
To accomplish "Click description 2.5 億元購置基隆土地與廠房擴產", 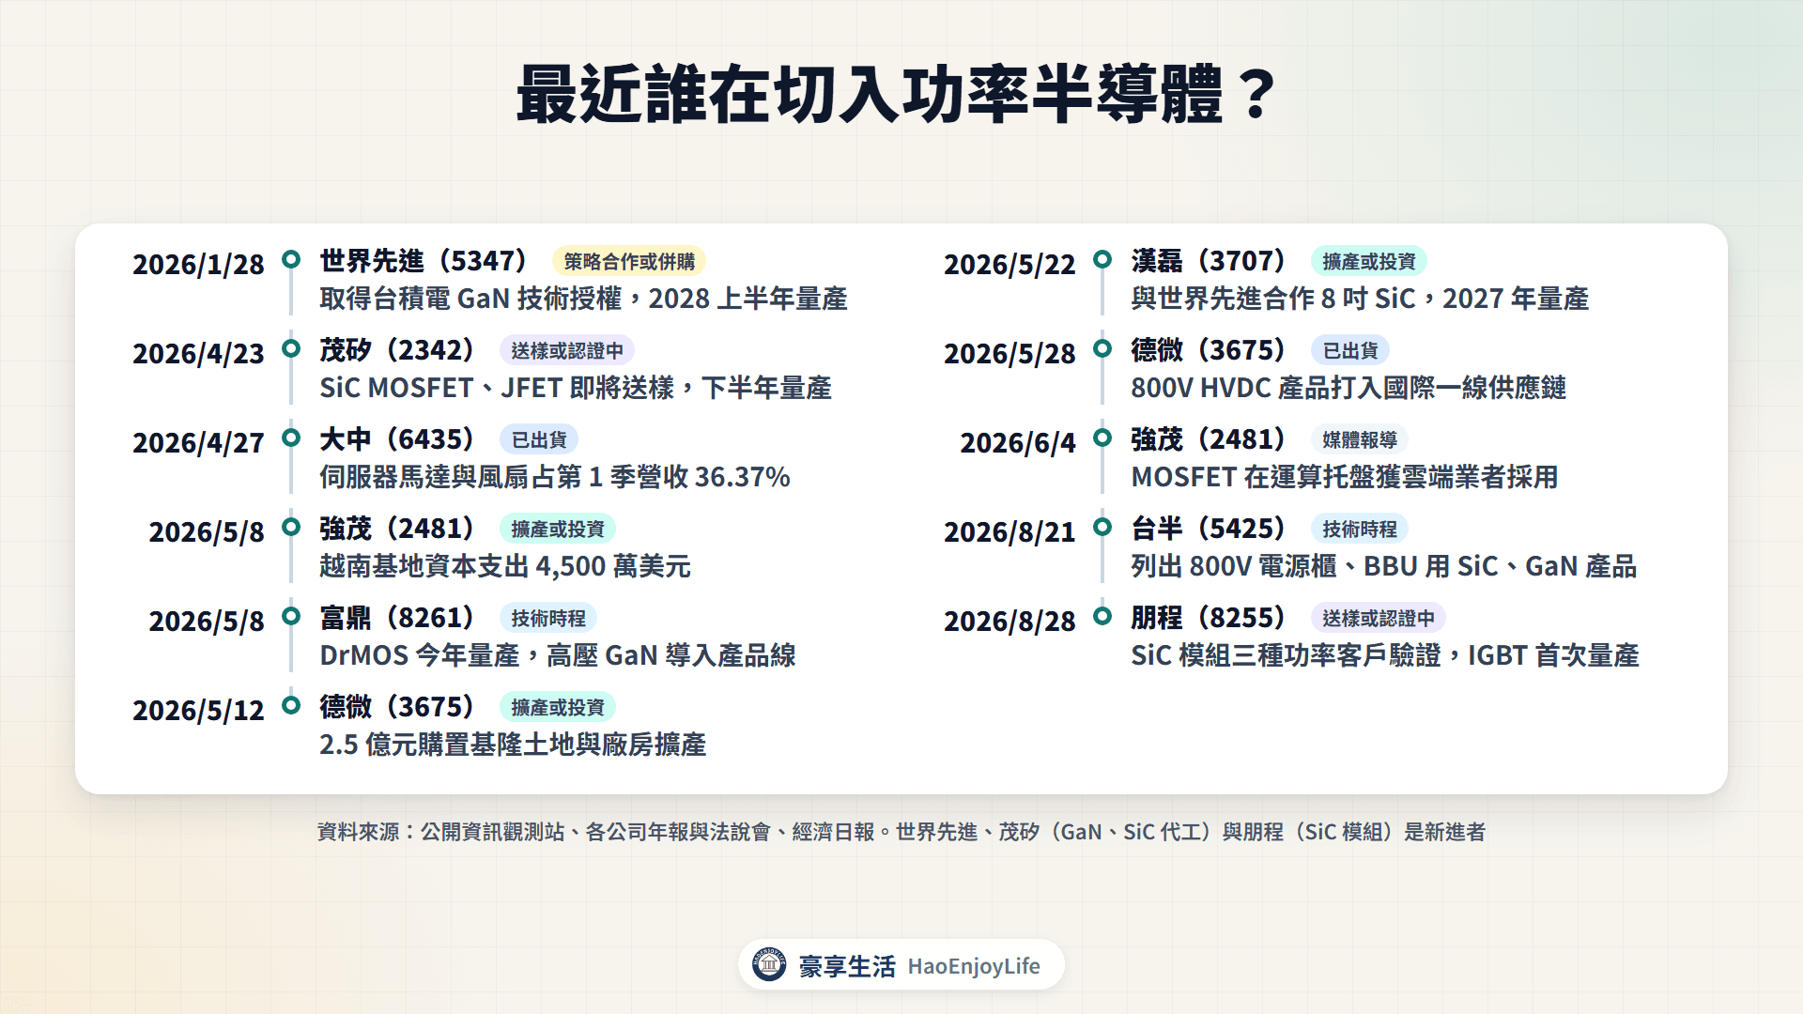I will tap(513, 745).
